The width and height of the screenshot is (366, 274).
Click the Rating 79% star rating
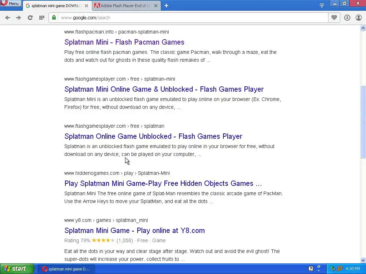(103, 240)
